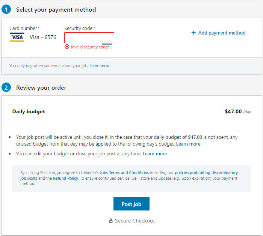Click the small password manager icon below security field

click(107, 47)
